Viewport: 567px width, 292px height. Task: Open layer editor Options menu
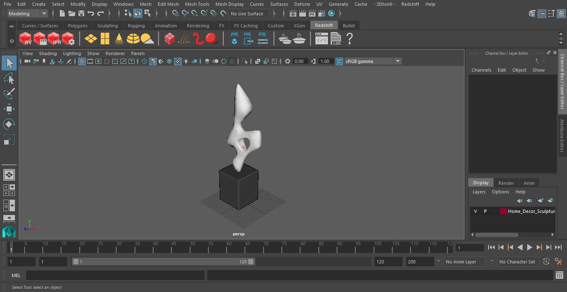500,192
